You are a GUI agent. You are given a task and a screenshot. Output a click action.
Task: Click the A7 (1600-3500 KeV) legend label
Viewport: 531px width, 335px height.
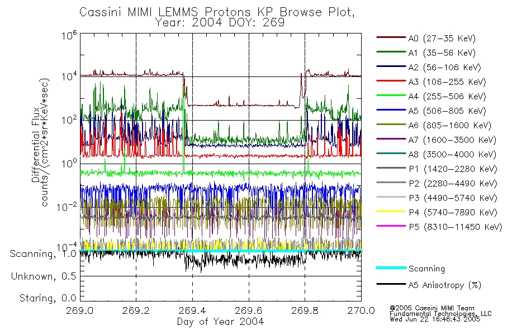point(452,141)
